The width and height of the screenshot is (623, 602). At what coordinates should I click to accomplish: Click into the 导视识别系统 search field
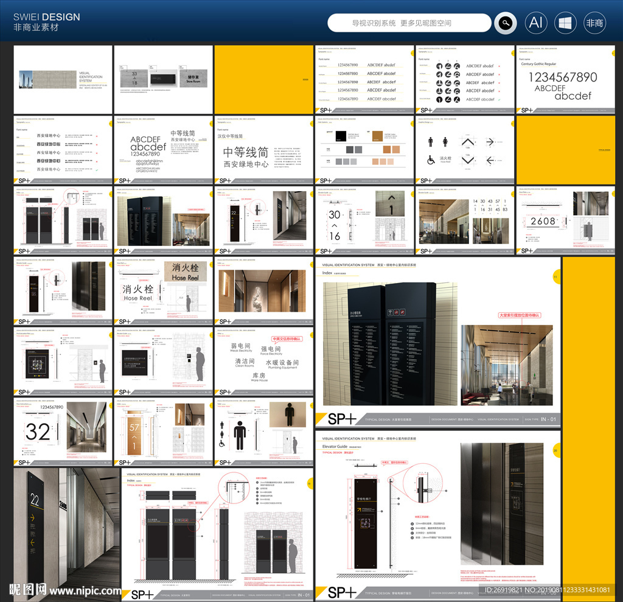409,23
